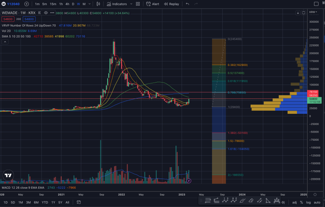Open the time interval dropdown arrow
Screen dimensions: 325x207
tap(89, 4)
